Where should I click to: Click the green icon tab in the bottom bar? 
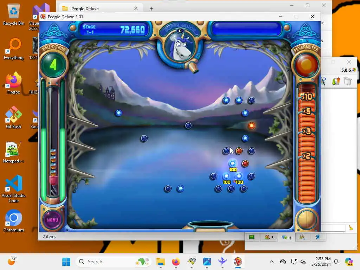point(252,237)
